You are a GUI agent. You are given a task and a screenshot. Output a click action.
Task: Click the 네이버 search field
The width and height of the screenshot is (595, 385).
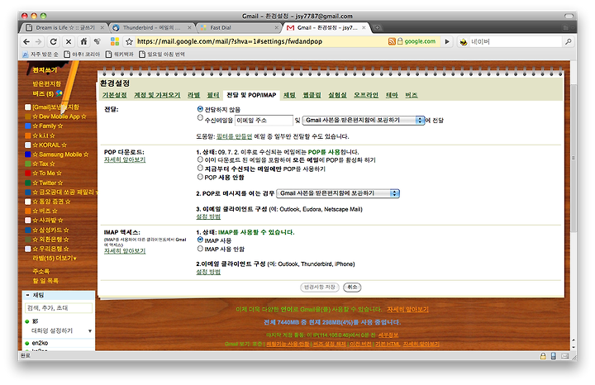(x=516, y=42)
